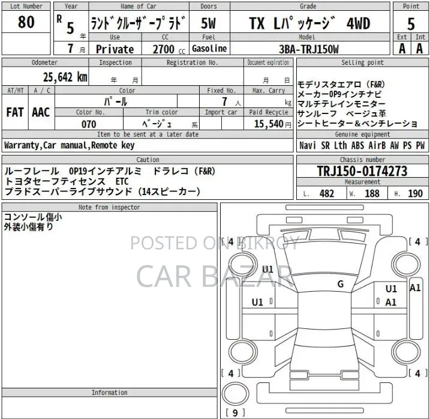
Task: Click the U1 mark near the front left fender
Action: coord(267,270)
